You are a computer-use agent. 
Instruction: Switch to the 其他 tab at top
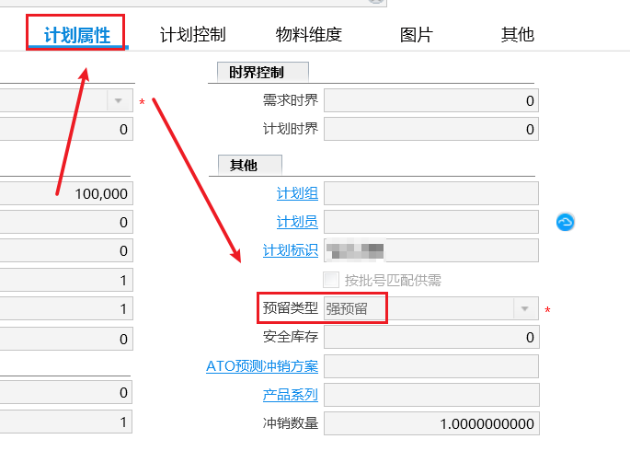(517, 35)
